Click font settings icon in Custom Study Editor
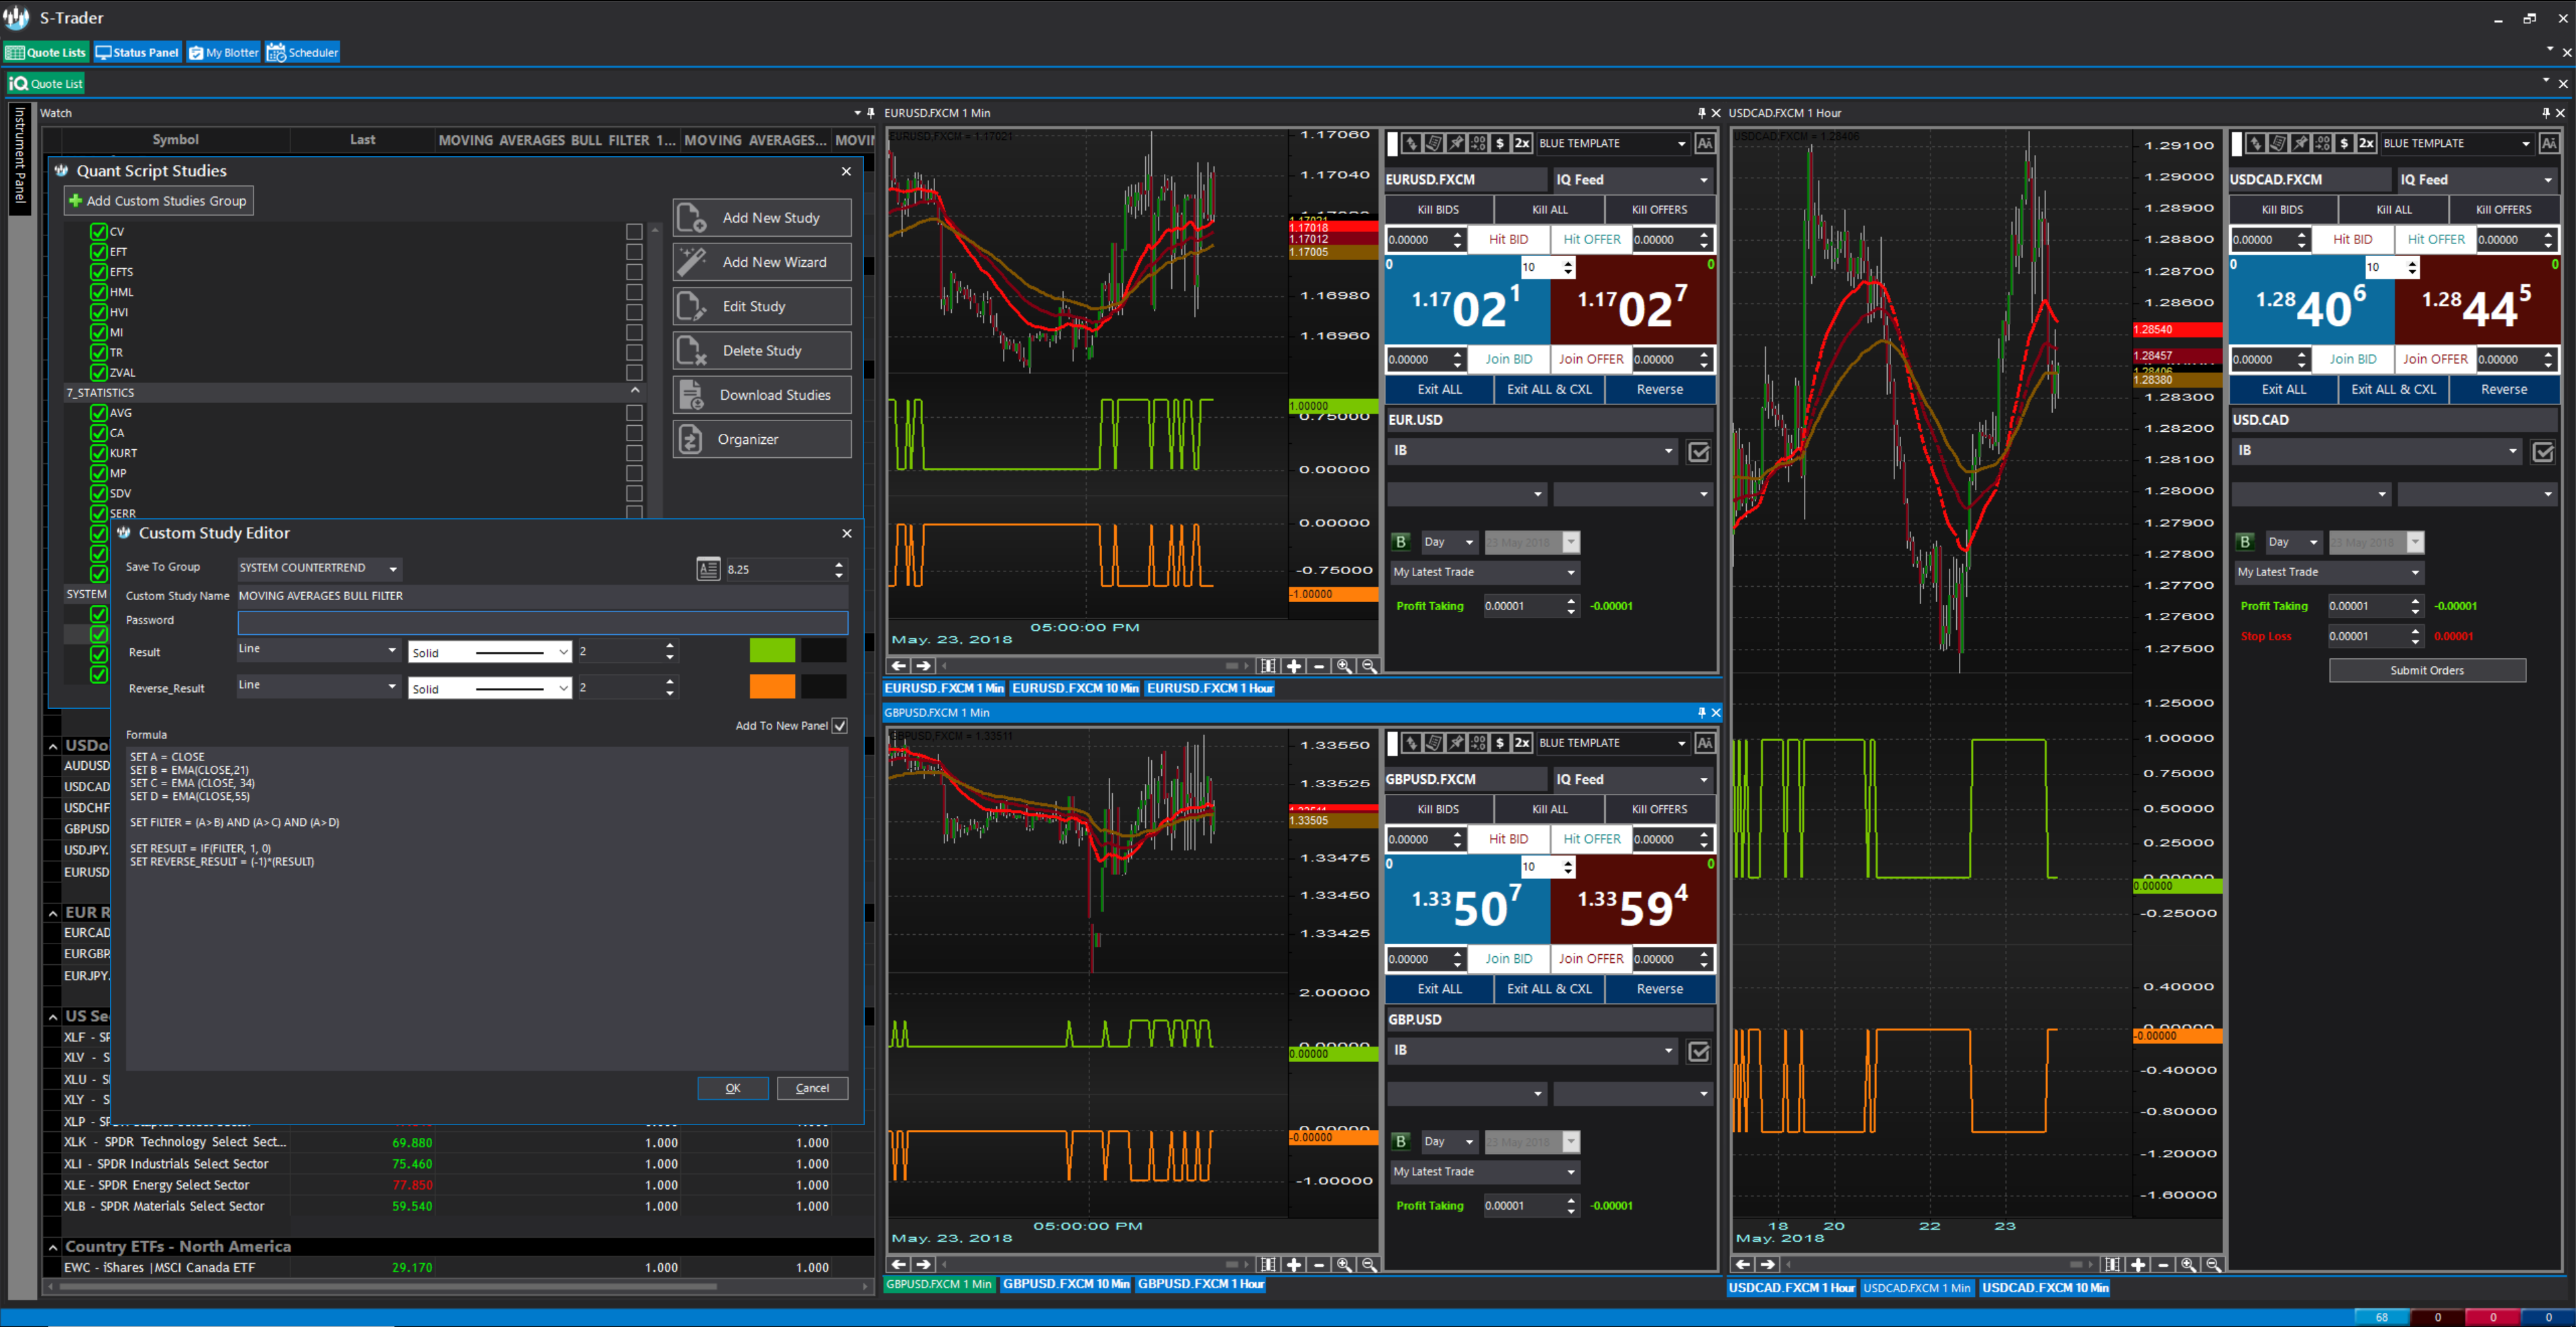The width and height of the screenshot is (2576, 1327). (708, 569)
